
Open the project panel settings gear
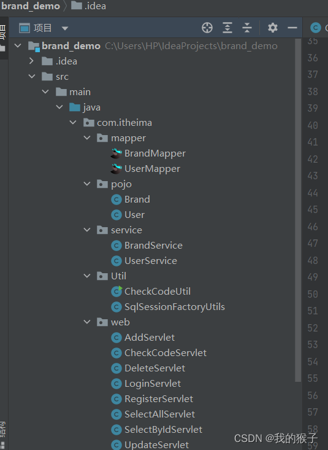tap(273, 28)
